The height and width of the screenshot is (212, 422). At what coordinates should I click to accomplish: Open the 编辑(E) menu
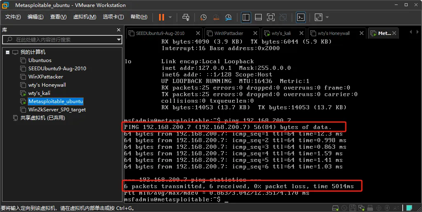pos(35,17)
